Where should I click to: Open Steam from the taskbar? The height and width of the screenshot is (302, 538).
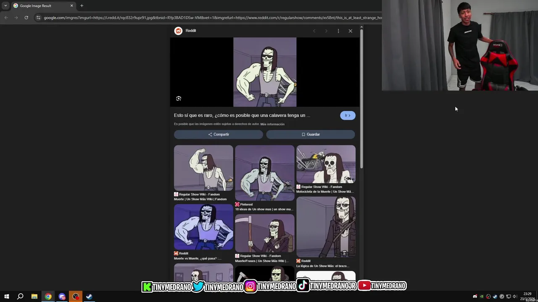89,297
